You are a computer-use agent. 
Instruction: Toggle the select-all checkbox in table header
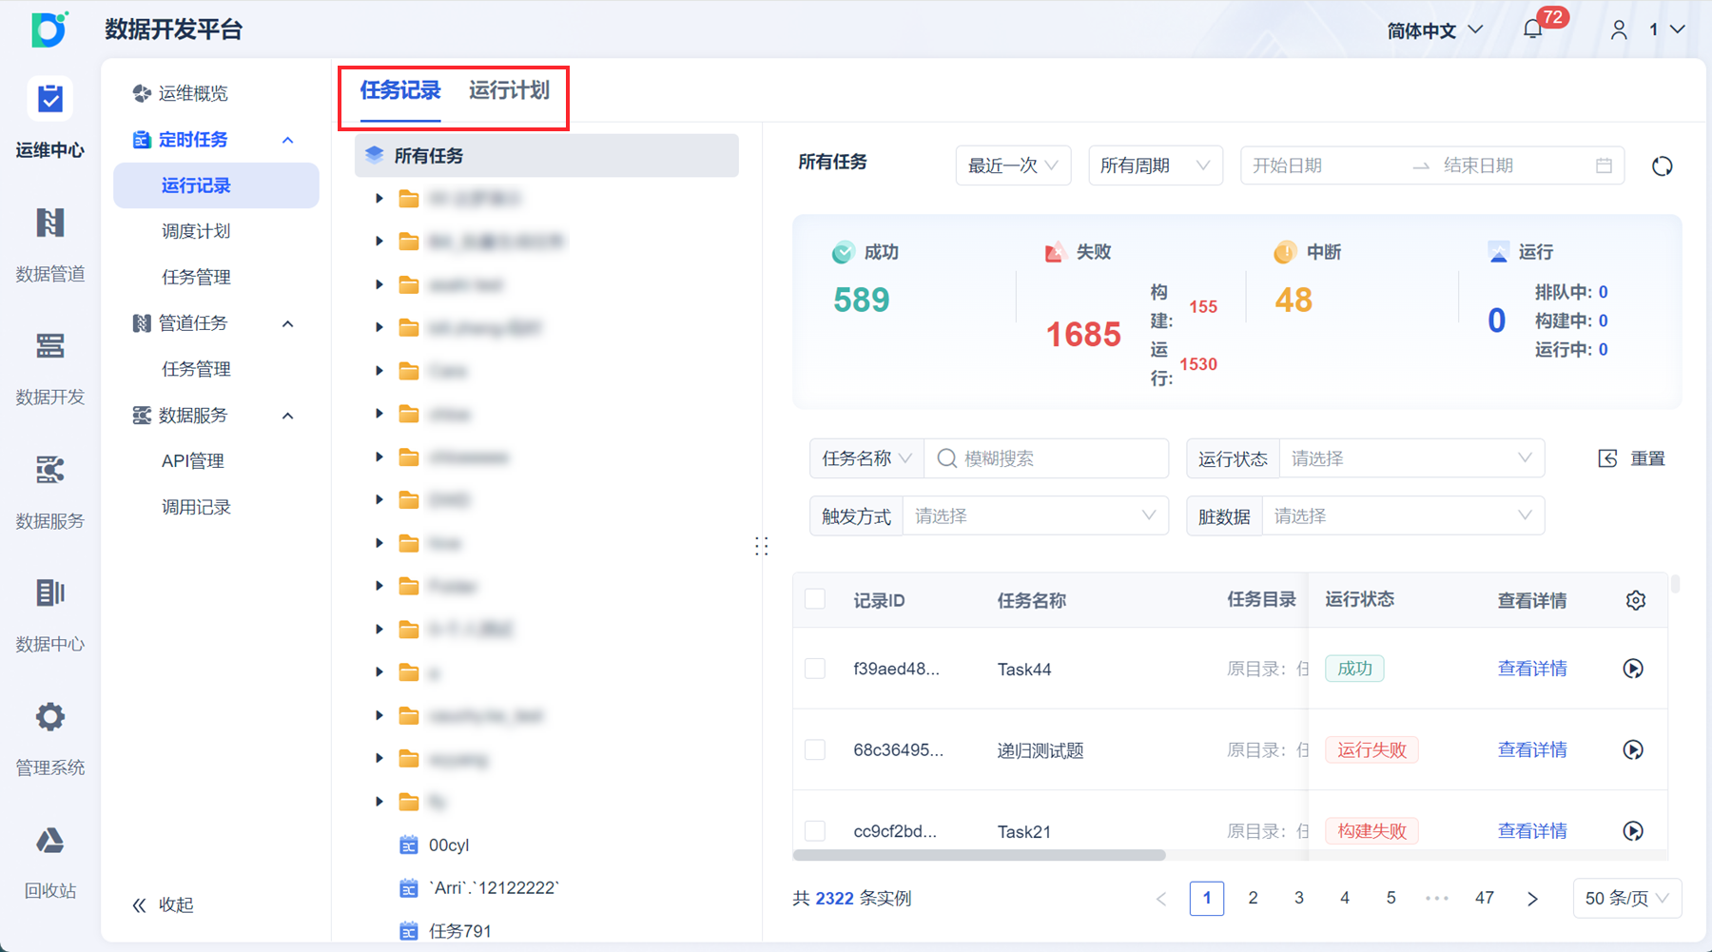point(815,599)
